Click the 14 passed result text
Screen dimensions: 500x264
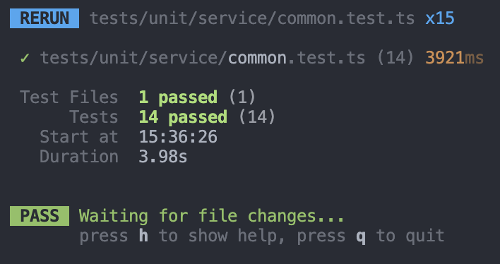tap(183, 117)
